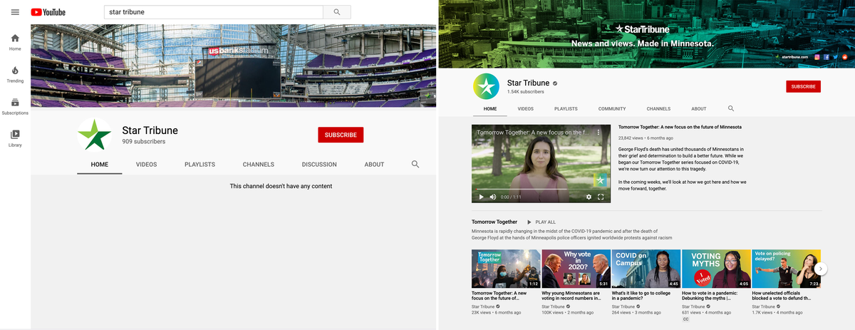The image size is (855, 330).
Task: Open ABOUT tab on right channel
Action: pos(699,108)
